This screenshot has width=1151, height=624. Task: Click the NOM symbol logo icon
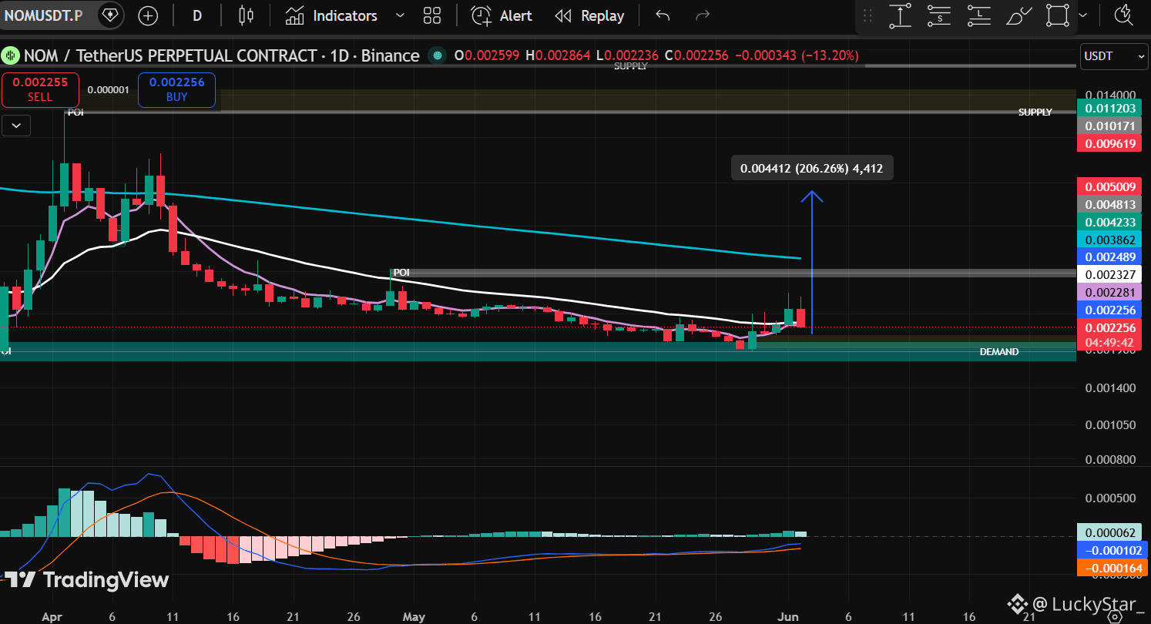pyautogui.click(x=10, y=55)
